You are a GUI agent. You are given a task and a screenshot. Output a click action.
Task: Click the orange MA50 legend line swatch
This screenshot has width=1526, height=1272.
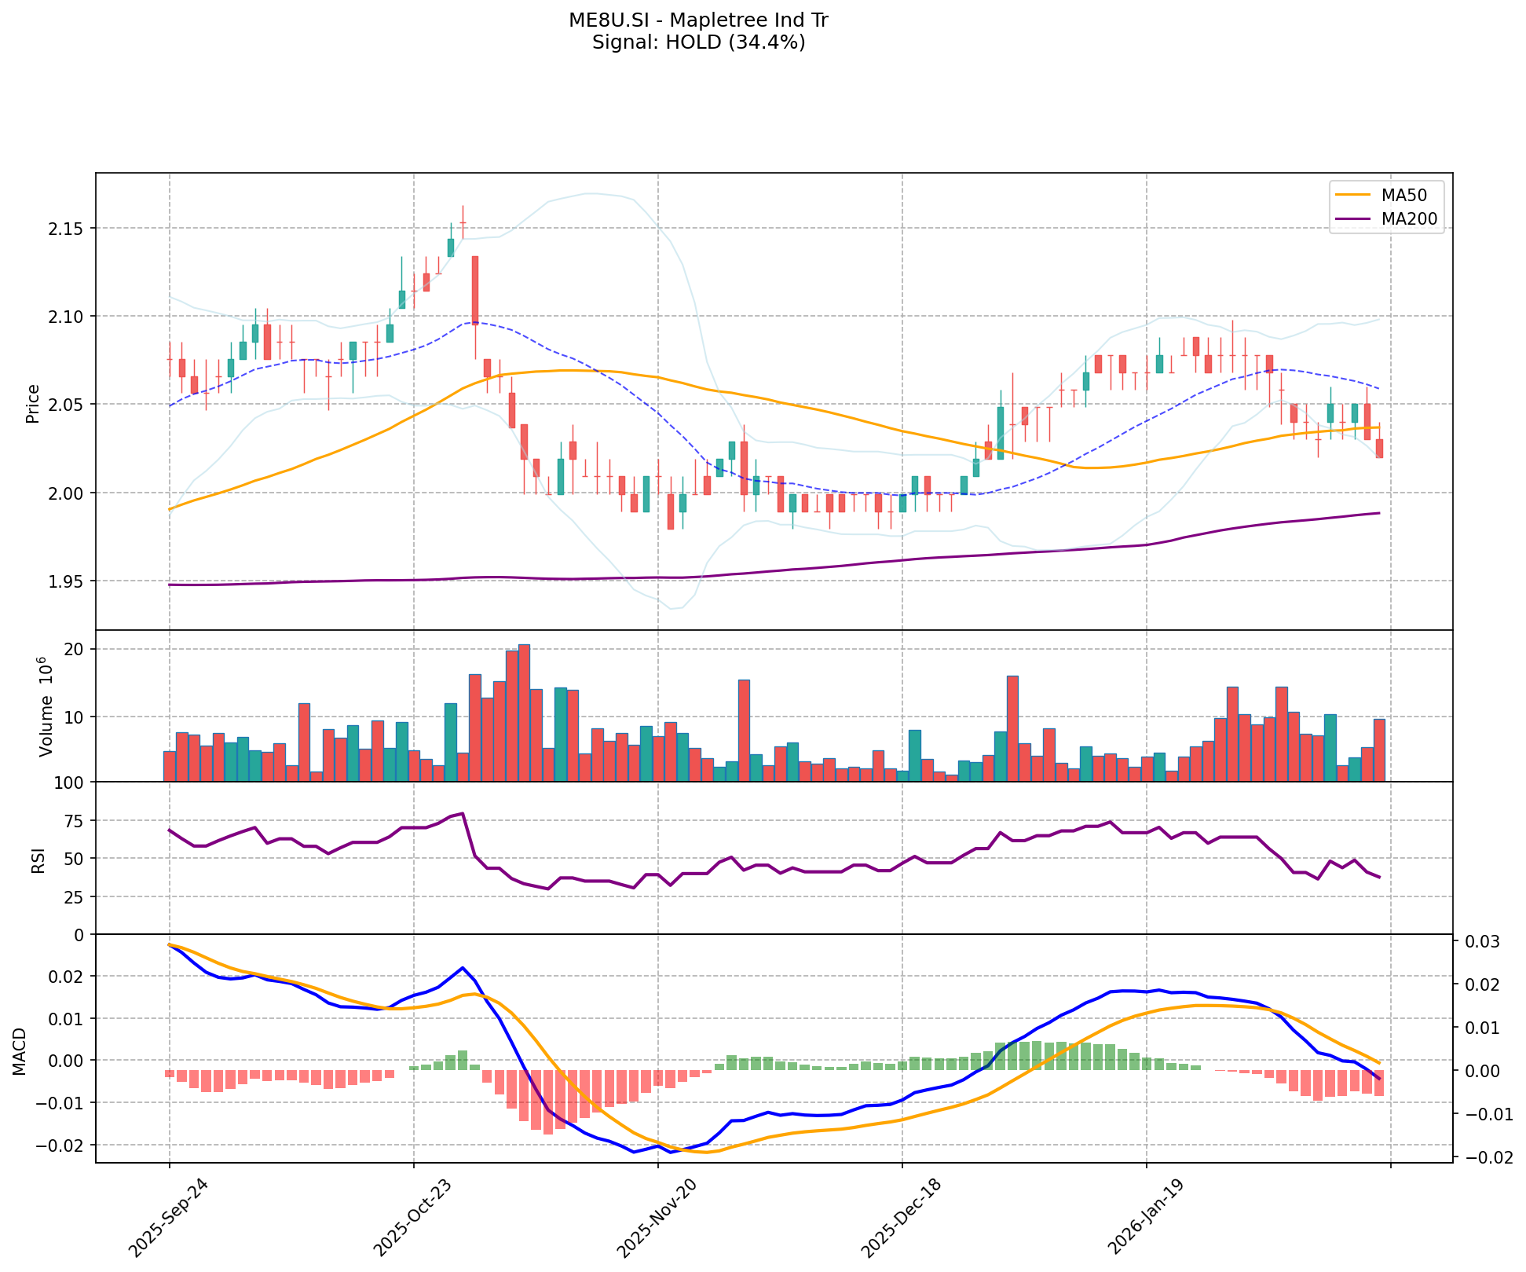pos(1352,194)
